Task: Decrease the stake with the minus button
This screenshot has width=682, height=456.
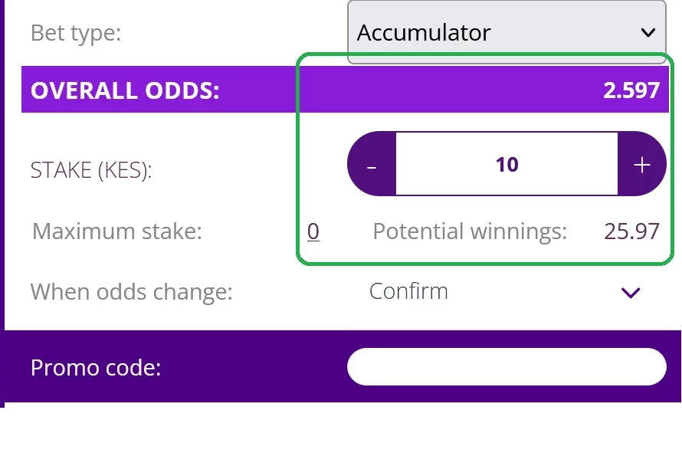Action: point(372,164)
